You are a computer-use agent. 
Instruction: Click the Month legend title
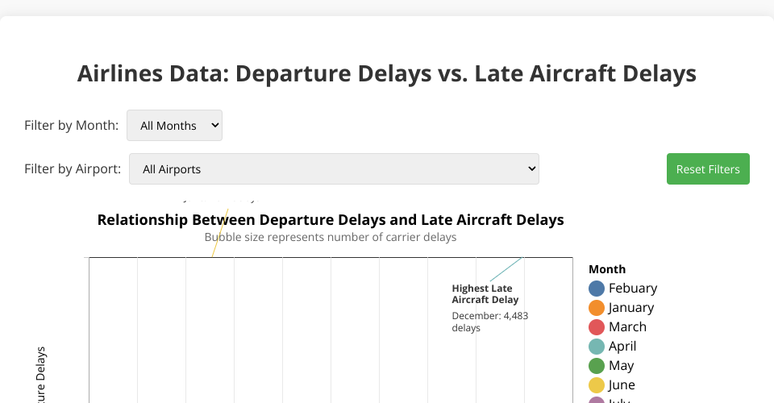[607, 269]
